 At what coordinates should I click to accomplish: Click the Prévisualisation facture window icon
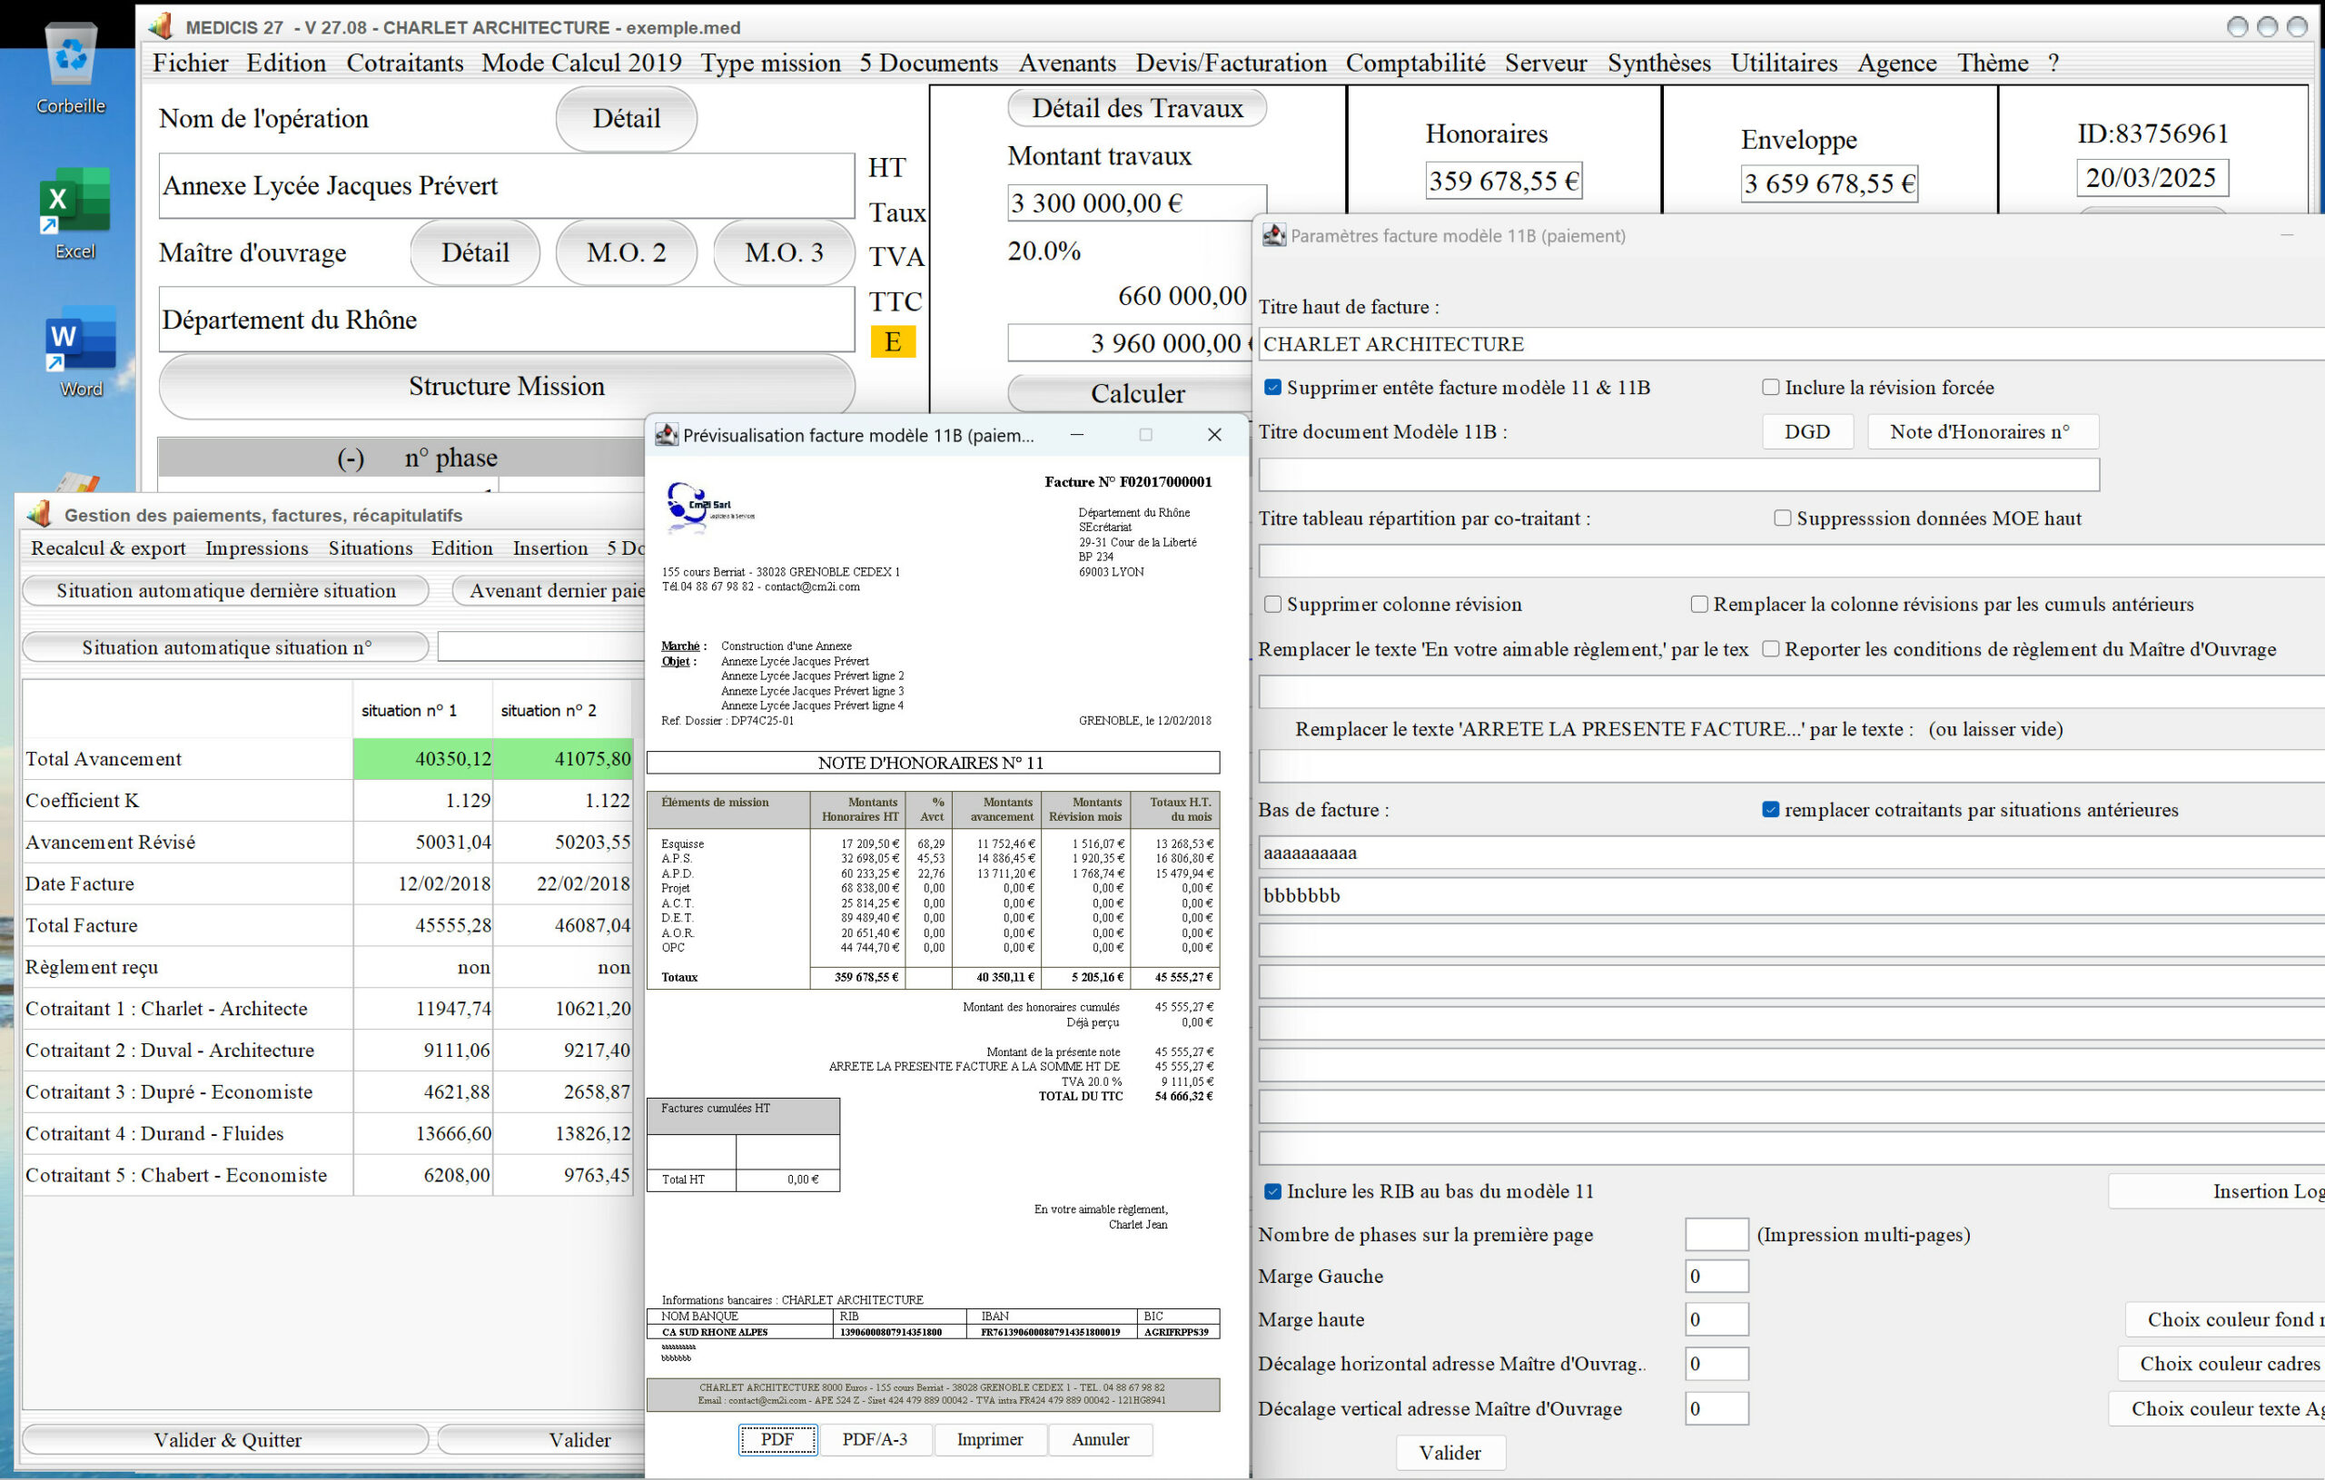tap(667, 434)
